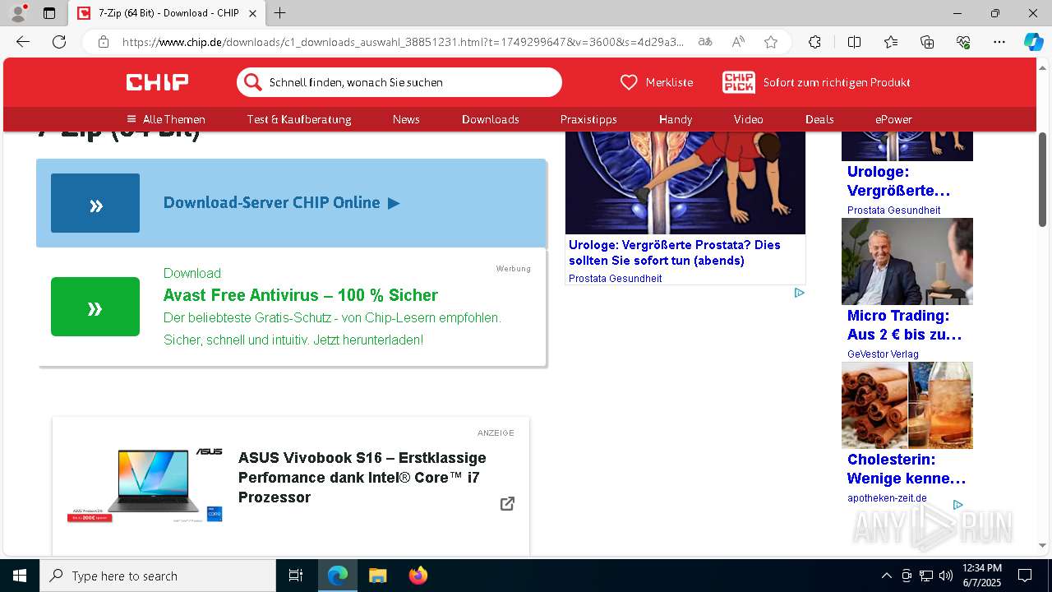
Task: Open Merkliste heart icon
Action: (x=629, y=82)
